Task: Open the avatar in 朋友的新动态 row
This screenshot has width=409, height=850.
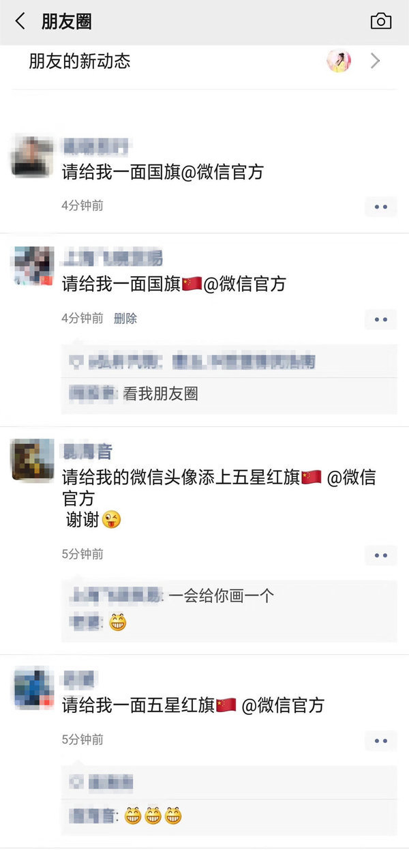Action: 339,61
